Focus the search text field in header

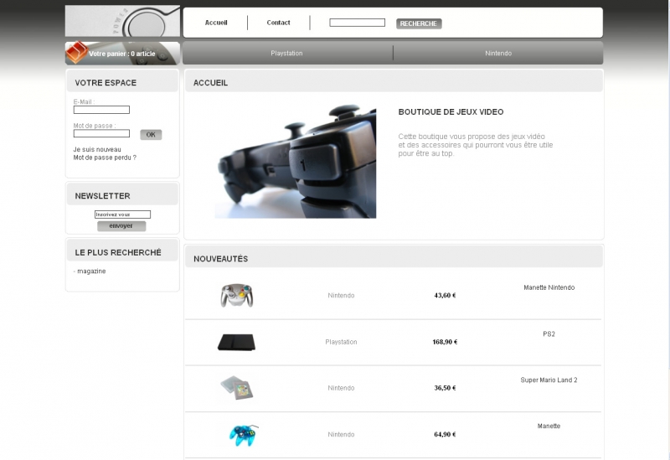(x=357, y=23)
